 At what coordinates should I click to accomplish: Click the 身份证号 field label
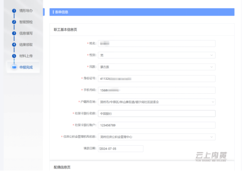(90, 79)
